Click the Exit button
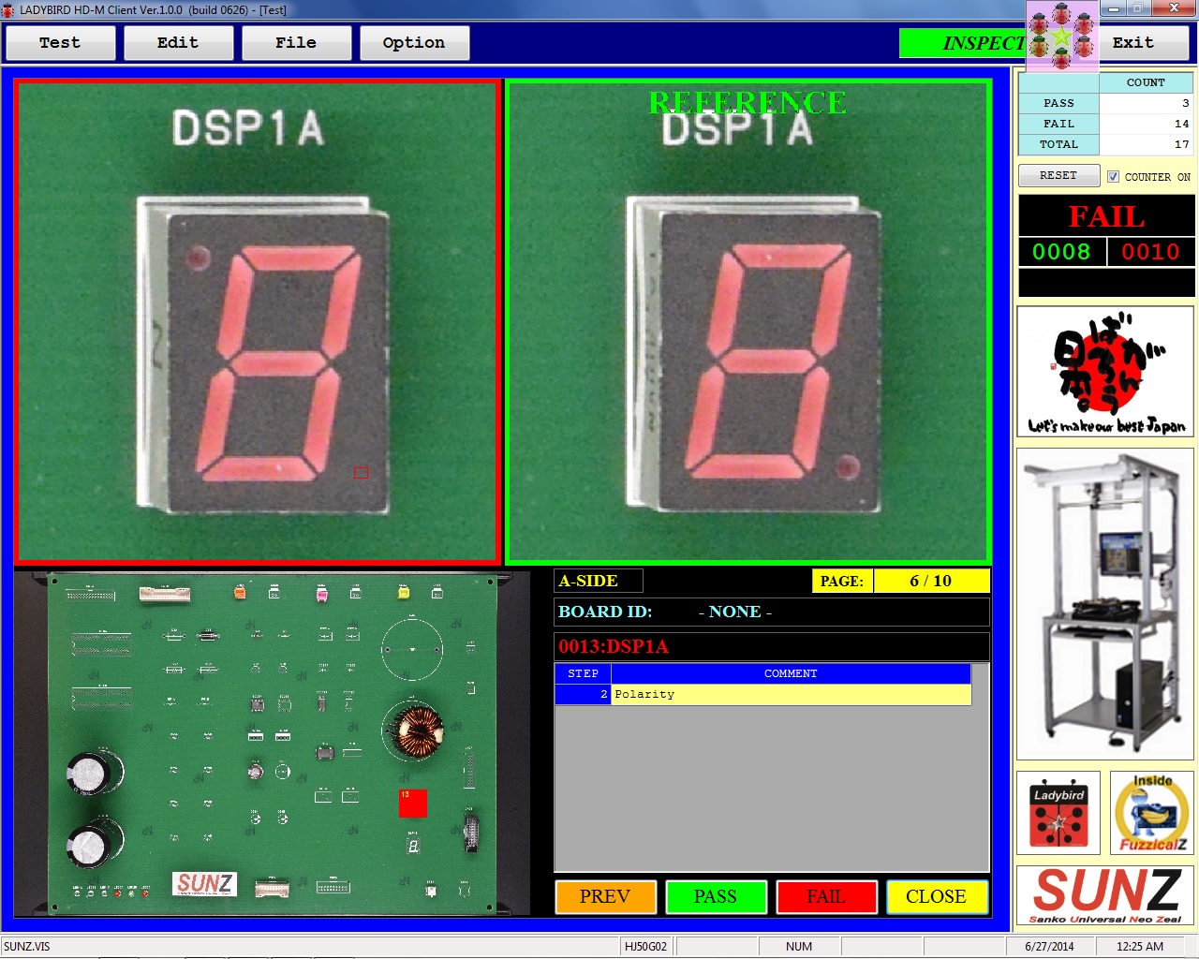1199x959 pixels. (x=1143, y=43)
